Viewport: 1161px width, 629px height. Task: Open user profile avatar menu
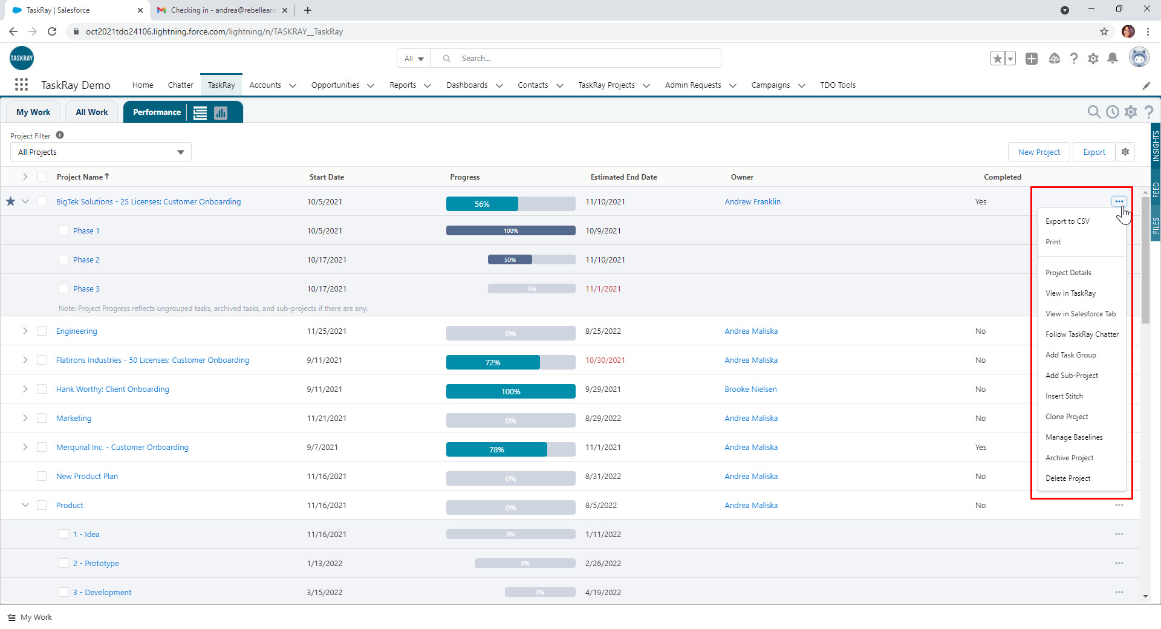point(1139,58)
